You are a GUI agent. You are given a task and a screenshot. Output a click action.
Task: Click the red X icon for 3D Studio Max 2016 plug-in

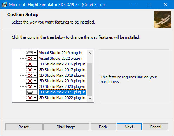[30, 64]
